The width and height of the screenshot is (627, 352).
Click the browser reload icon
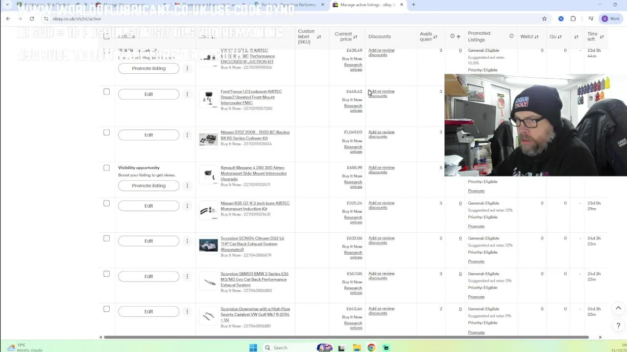click(x=32, y=19)
